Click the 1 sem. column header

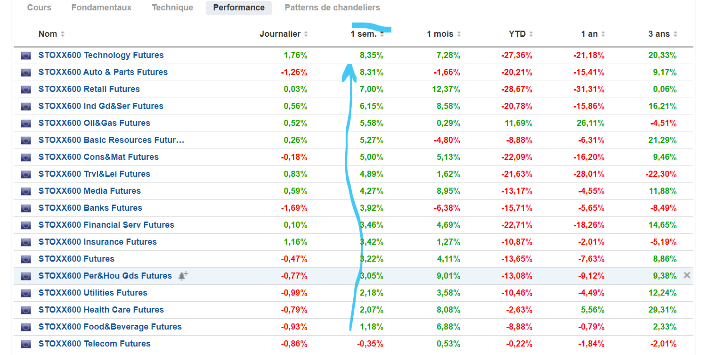[364, 34]
